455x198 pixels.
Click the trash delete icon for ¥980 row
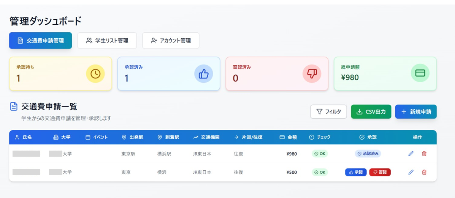pyautogui.click(x=424, y=154)
